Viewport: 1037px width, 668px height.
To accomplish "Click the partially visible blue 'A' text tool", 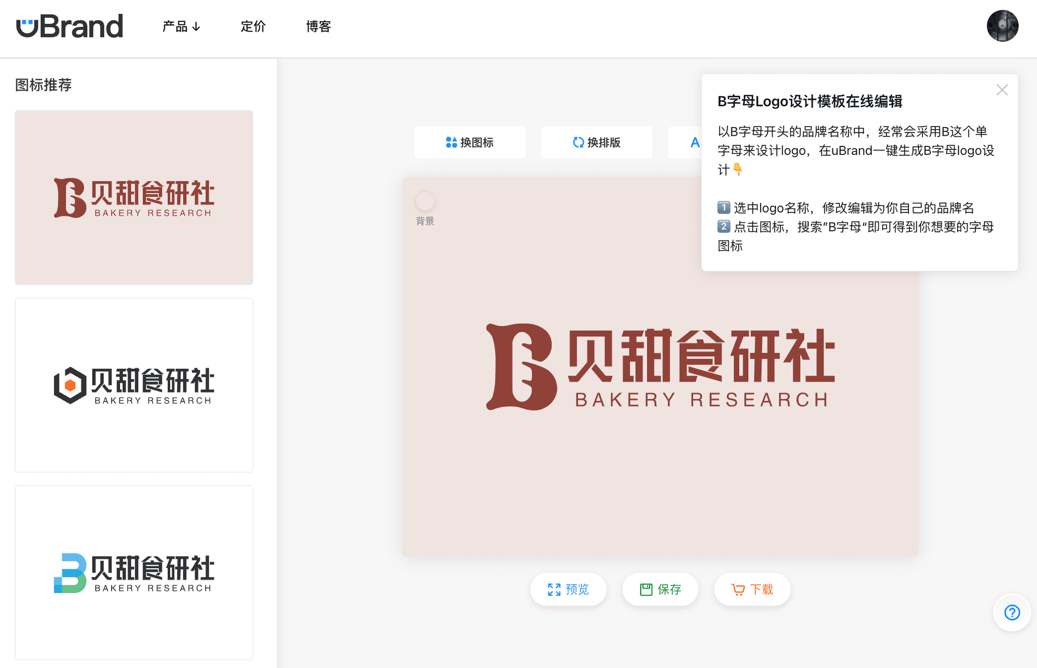I will point(695,142).
